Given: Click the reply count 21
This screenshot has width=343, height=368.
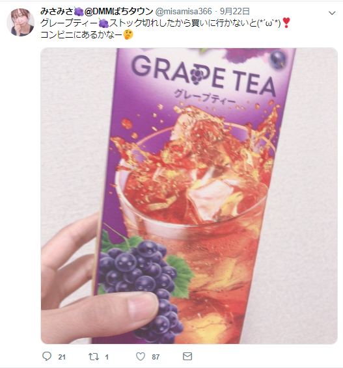Looking at the screenshot, I should coord(62,357).
